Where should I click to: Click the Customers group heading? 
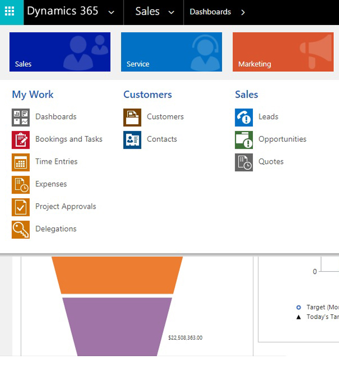tap(148, 94)
